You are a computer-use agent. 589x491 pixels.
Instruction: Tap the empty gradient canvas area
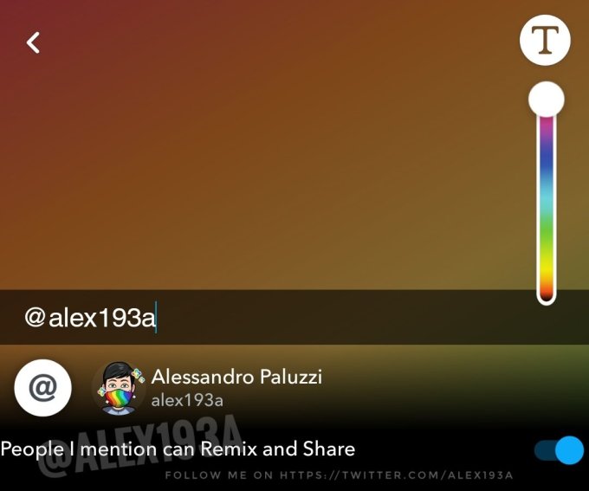263,151
